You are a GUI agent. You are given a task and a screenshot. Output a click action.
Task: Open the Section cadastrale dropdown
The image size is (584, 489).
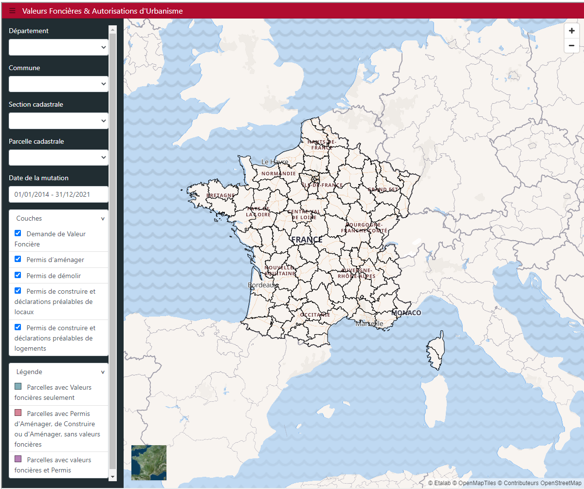(58, 121)
